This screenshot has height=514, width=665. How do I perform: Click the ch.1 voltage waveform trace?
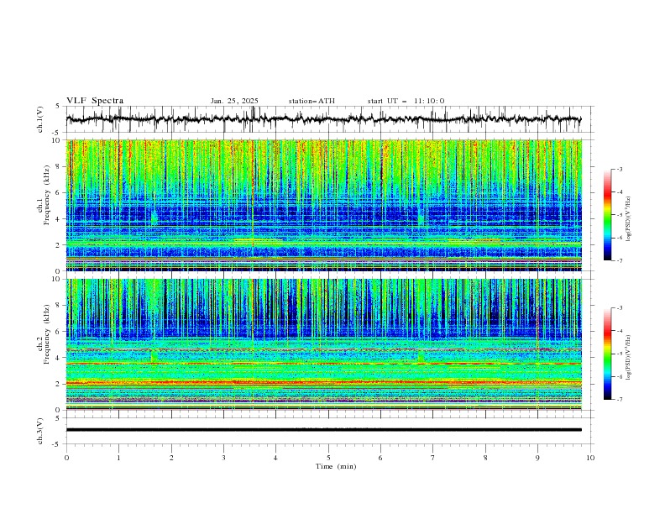(x=323, y=119)
